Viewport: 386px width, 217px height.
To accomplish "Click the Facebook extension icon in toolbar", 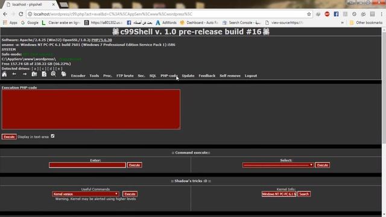I will click(336, 14).
